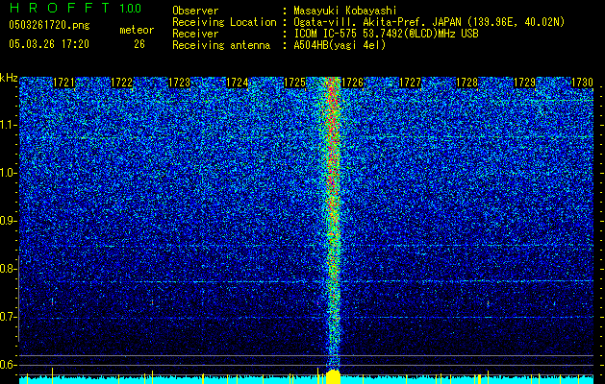Click the 'meteor' label
Screen dimensions: 605x384
(137, 30)
